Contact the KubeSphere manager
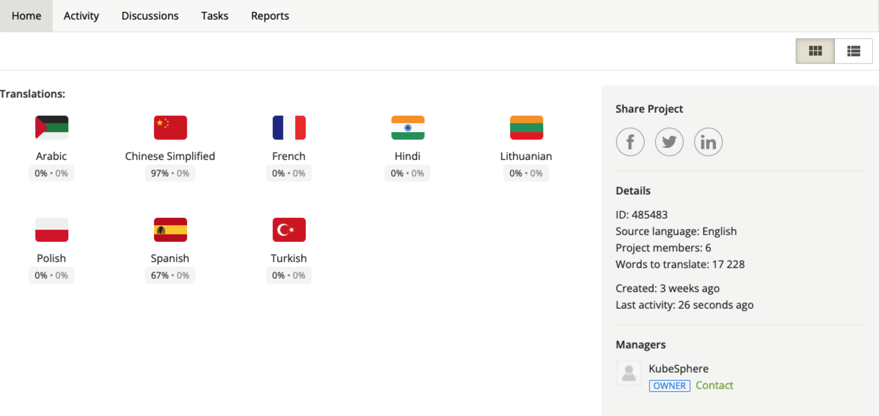 coord(715,384)
